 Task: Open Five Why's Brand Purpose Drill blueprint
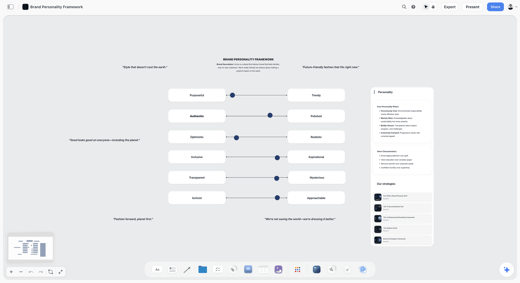(402, 197)
